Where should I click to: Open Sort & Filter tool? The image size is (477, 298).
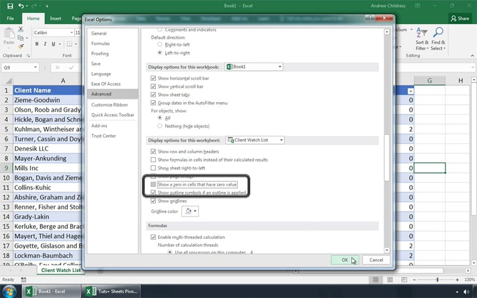click(x=422, y=39)
